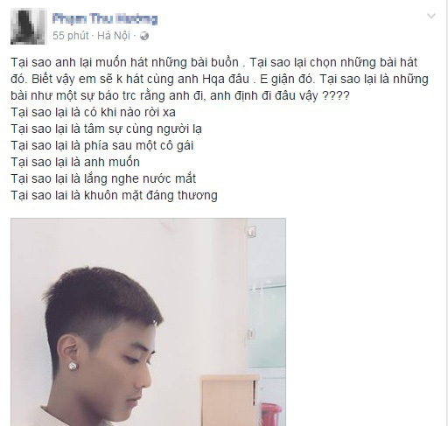The image size is (448, 426).
Task: Click the question "anh định đi đâu vậy ????"
Action: pos(279,95)
